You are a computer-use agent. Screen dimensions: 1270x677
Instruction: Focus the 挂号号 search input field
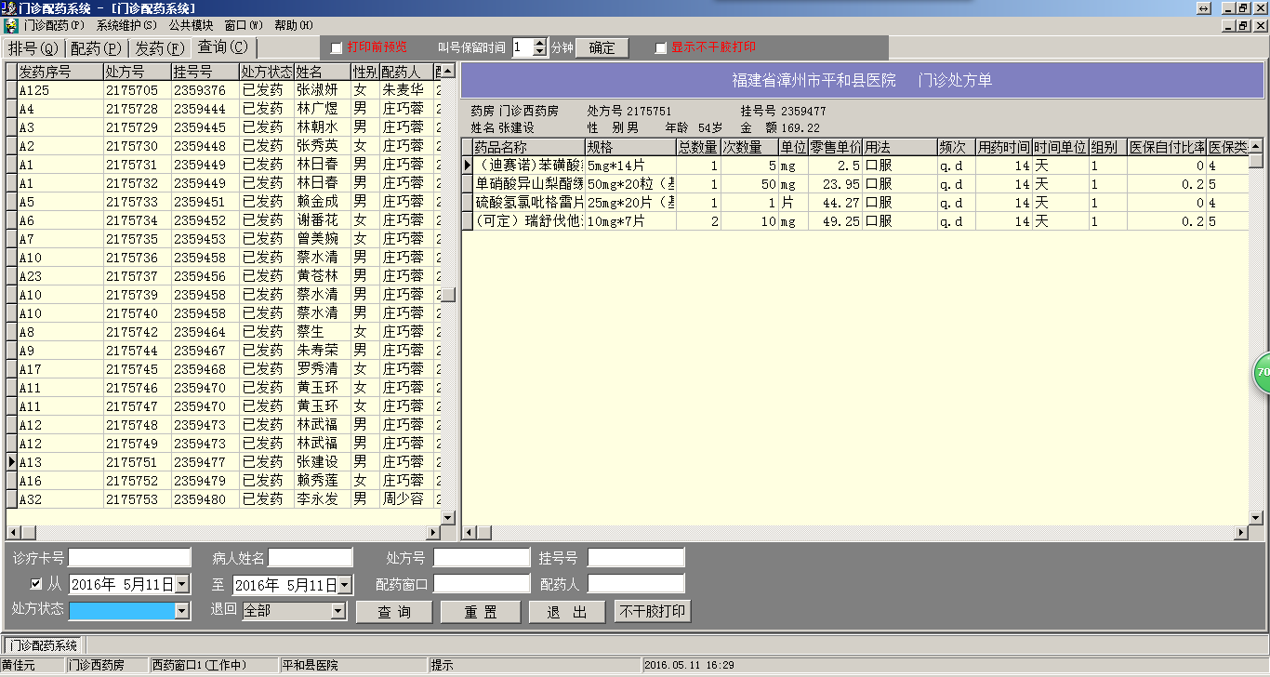tap(636, 558)
